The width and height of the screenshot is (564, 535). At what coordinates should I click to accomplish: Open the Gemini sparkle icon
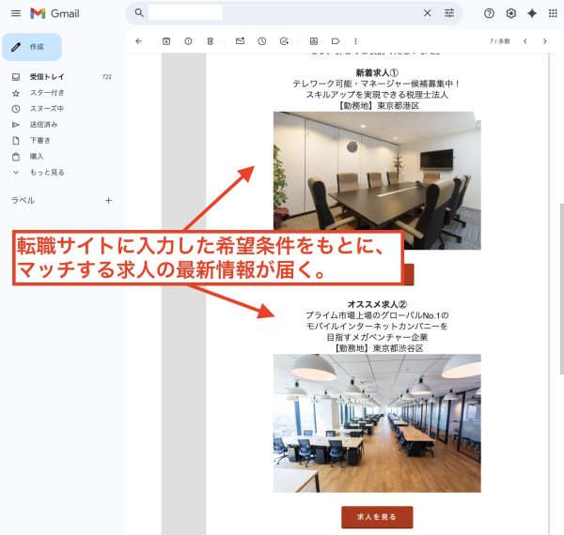(x=532, y=14)
